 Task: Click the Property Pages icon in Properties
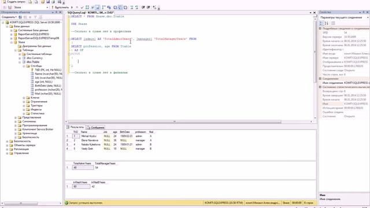coord(333,23)
